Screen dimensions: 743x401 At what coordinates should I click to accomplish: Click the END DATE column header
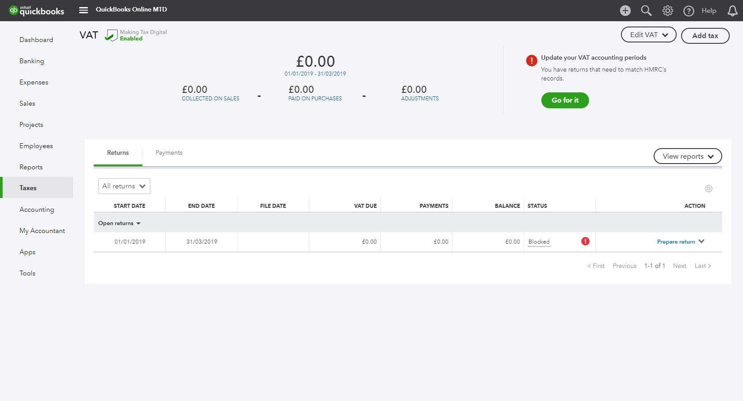tap(202, 206)
